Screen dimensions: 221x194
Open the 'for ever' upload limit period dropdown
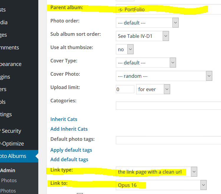pos(153,89)
